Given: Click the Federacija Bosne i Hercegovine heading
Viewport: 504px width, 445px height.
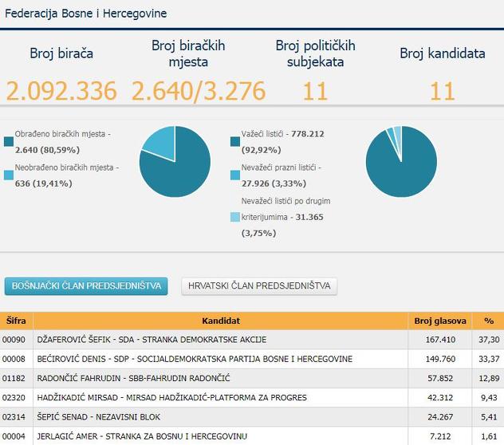Looking at the screenshot, I should pos(85,14).
